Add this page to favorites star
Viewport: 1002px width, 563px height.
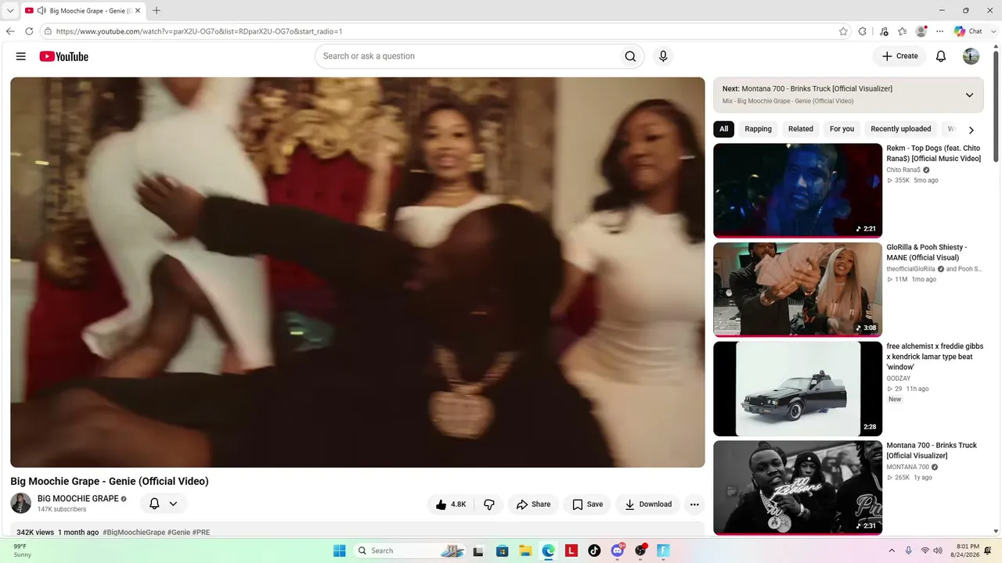843,31
